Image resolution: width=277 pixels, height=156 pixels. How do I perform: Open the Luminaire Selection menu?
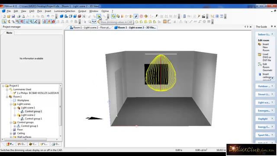[x=64, y=11]
